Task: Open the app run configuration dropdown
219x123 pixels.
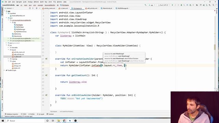Action: tap(152, 5)
